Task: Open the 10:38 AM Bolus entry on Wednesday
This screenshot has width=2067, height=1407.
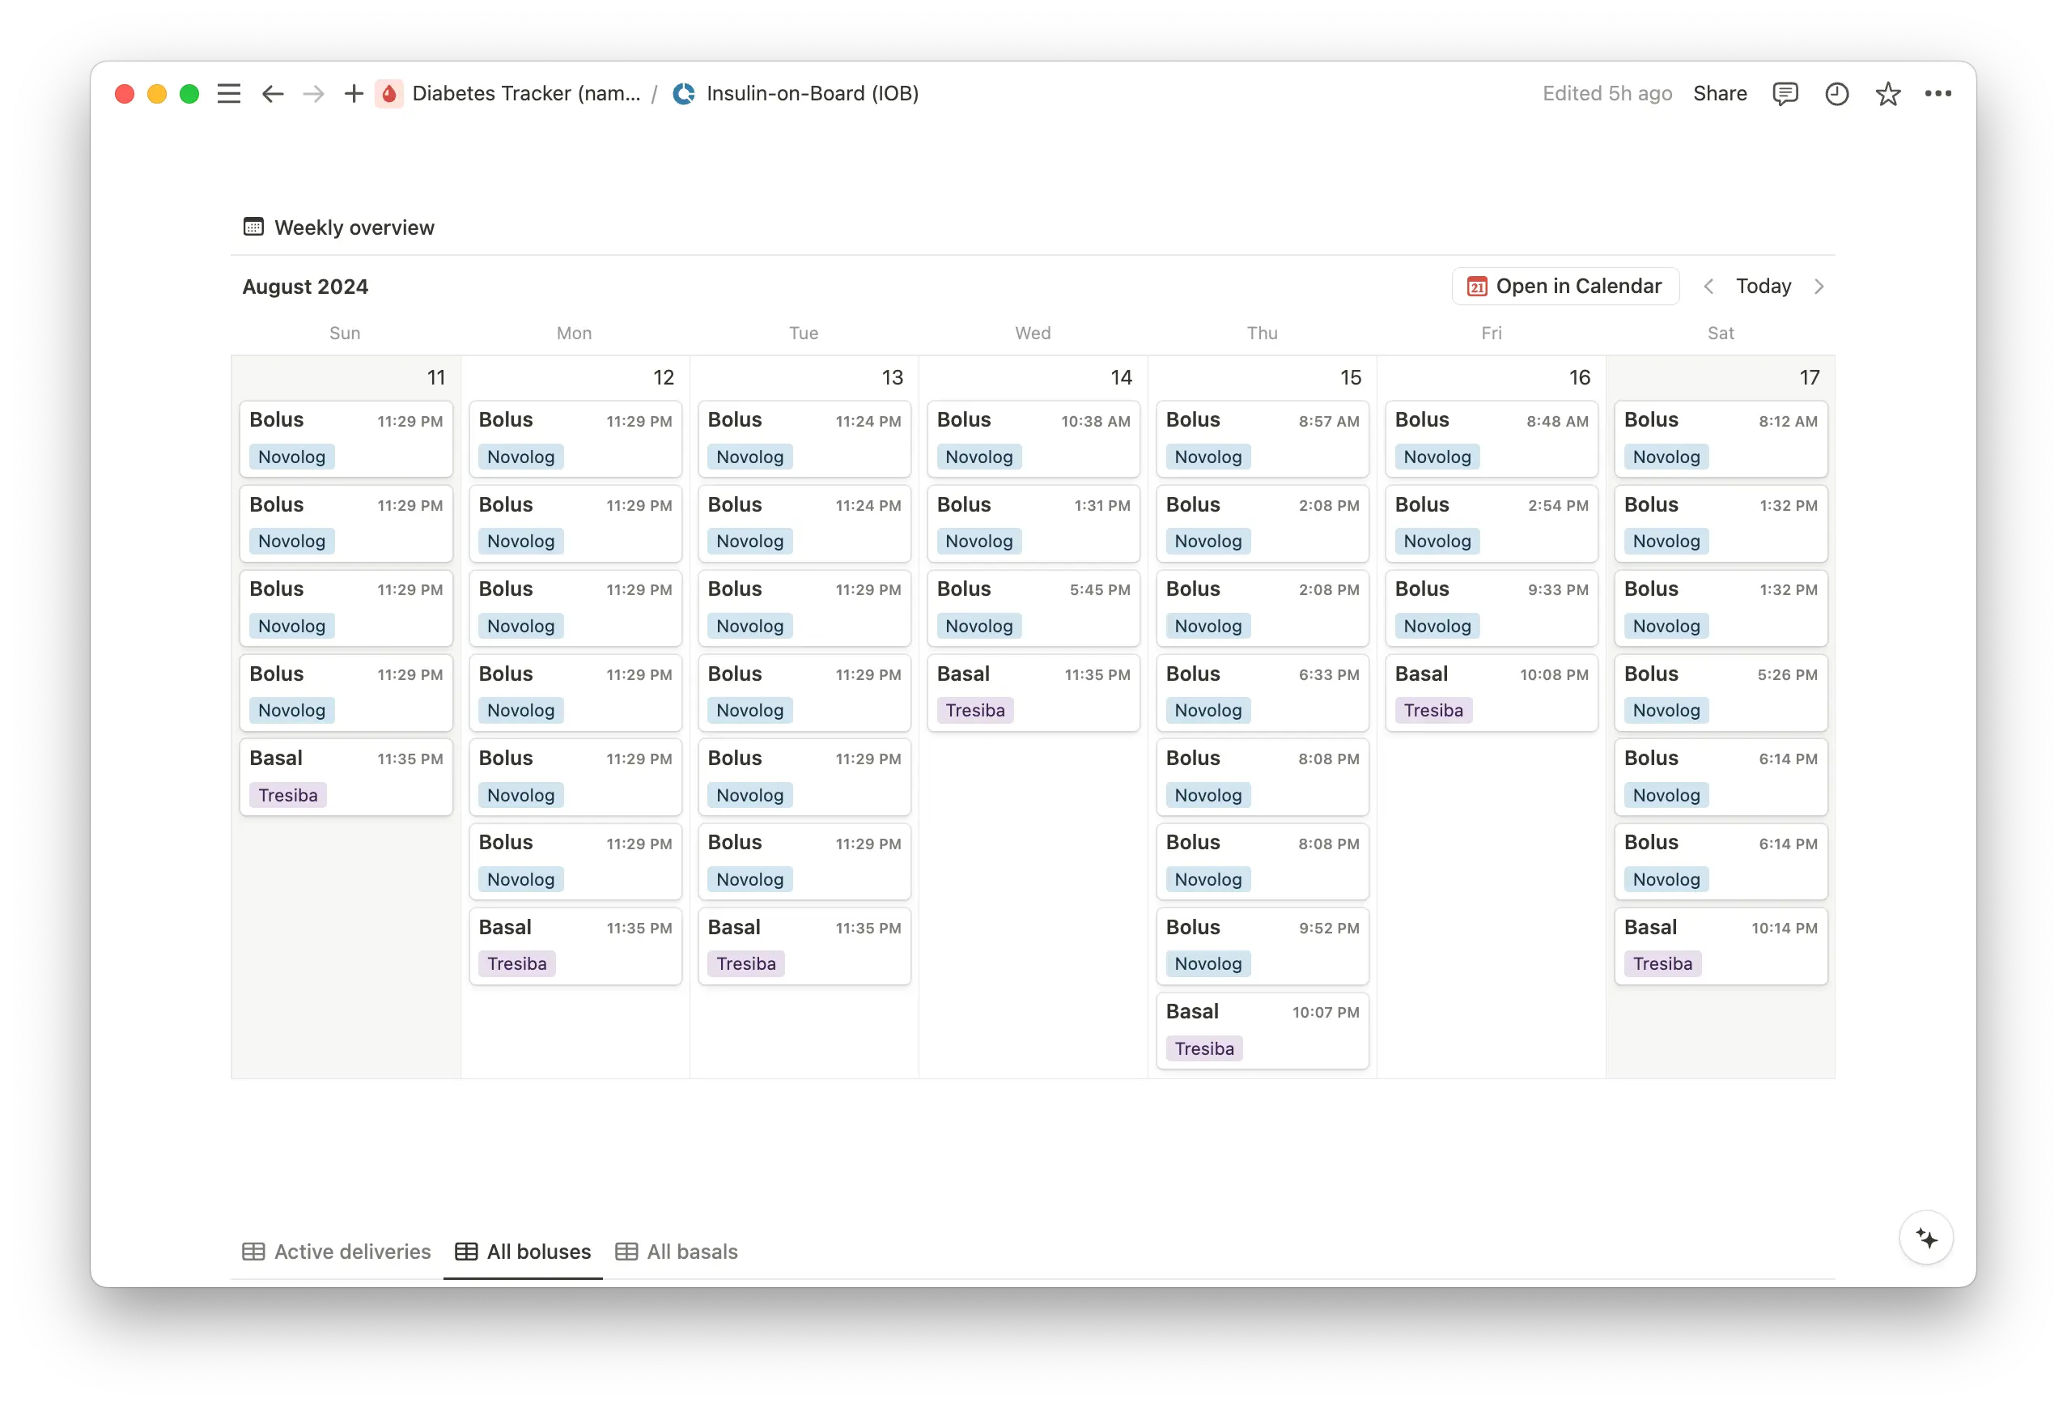Action: pyautogui.click(x=1033, y=438)
